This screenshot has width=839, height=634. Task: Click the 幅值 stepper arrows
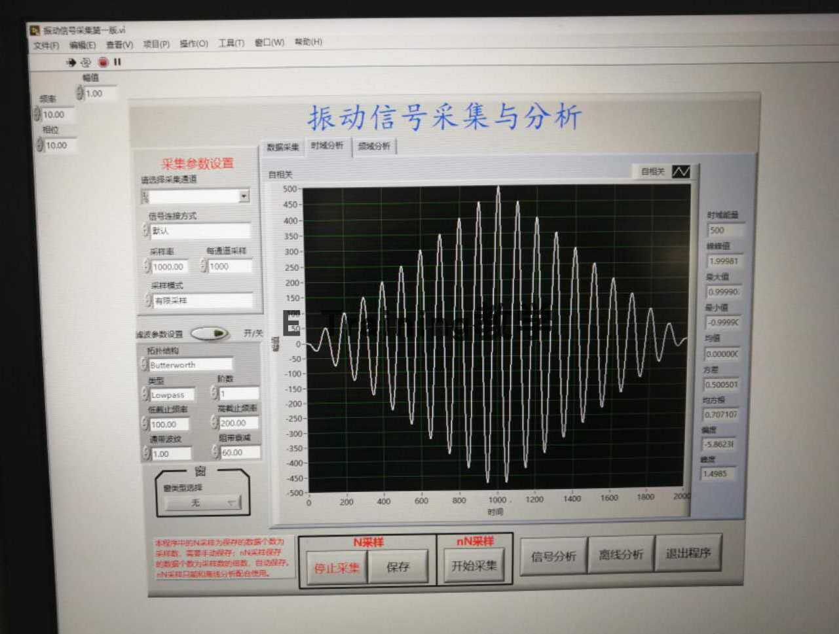[x=80, y=93]
